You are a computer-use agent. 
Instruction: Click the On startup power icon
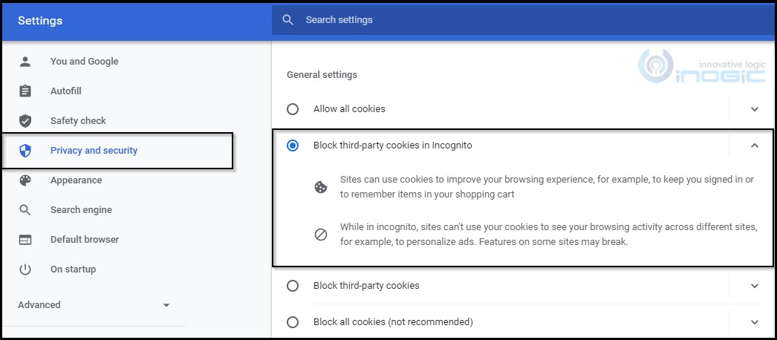pos(25,269)
